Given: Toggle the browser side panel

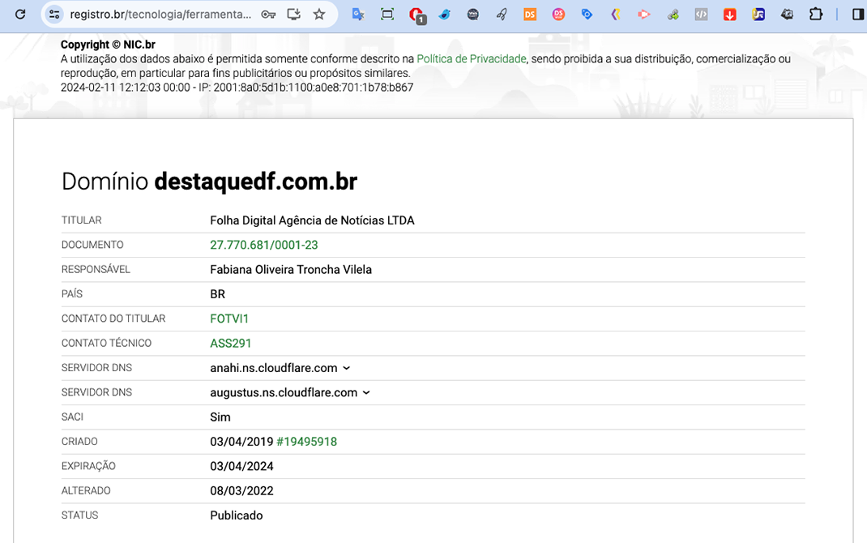Looking at the screenshot, I should click(x=858, y=15).
